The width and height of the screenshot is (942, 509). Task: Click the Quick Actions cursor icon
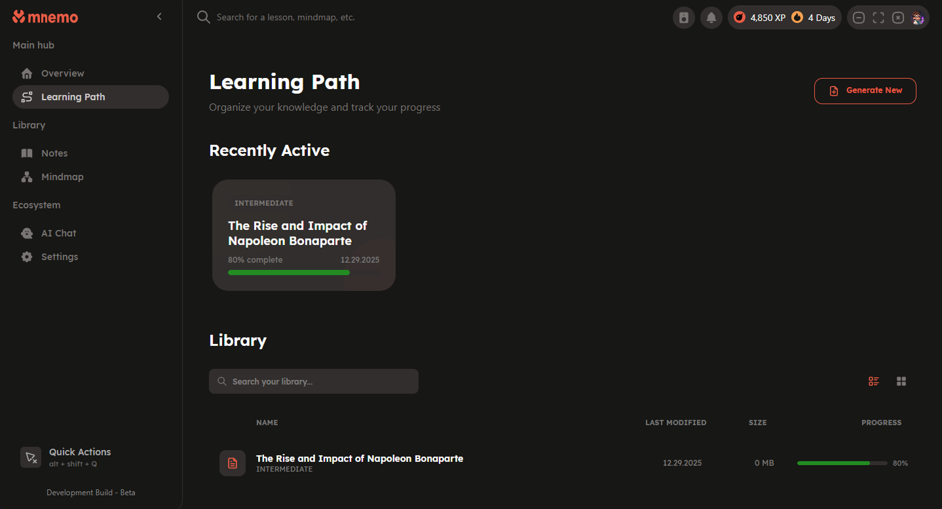point(31,457)
